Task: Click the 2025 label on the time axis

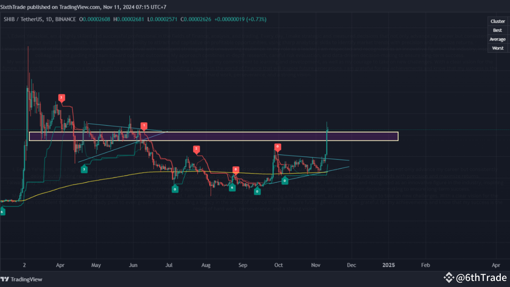Action: pyautogui.click(x=388, y=265)
